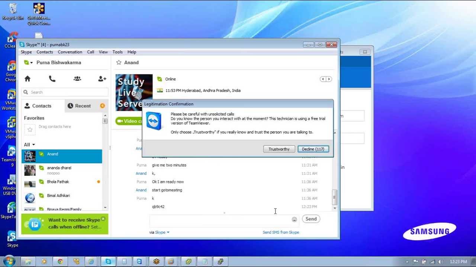Open the View menu
Screen dimensions: 476x267
pyautogui.click(x=103, y=52)
